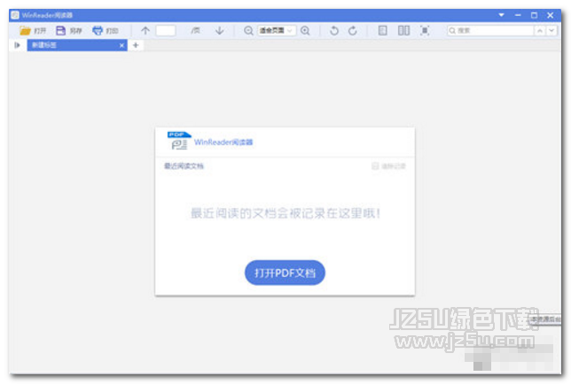Rotate page clockwise
This screenshot has height=384, width=571.
coord(353,30)
